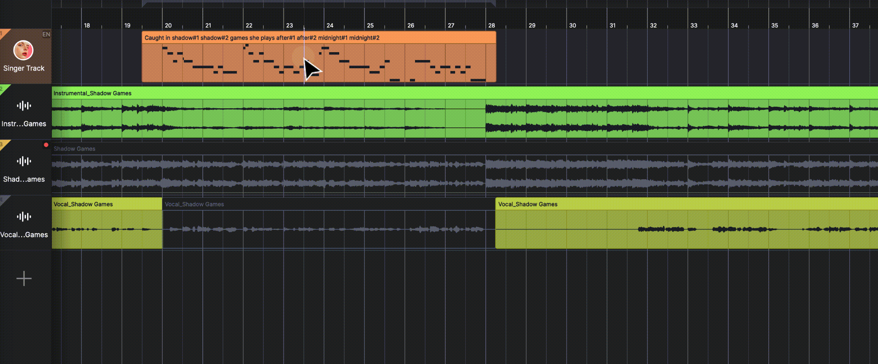Click the Instrumental track waveform icon
Image resolution: width=878 pixels, height=364 pixels.
click(24, 106)
